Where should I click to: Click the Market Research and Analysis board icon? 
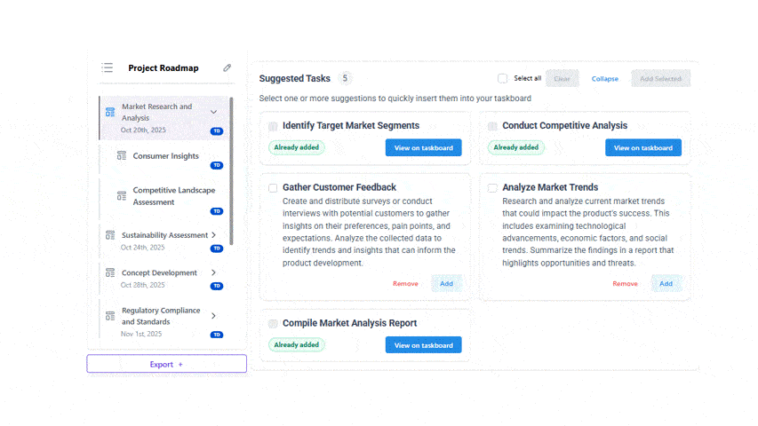pos(110,113)
